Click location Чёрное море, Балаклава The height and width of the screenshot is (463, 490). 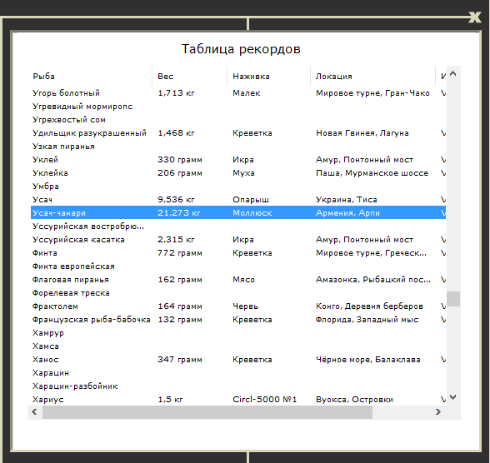pos(367,360)
